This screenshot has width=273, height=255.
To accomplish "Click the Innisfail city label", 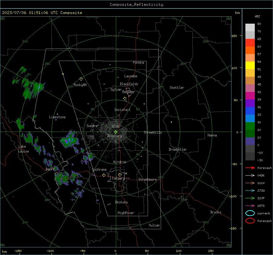I will 122,110.
